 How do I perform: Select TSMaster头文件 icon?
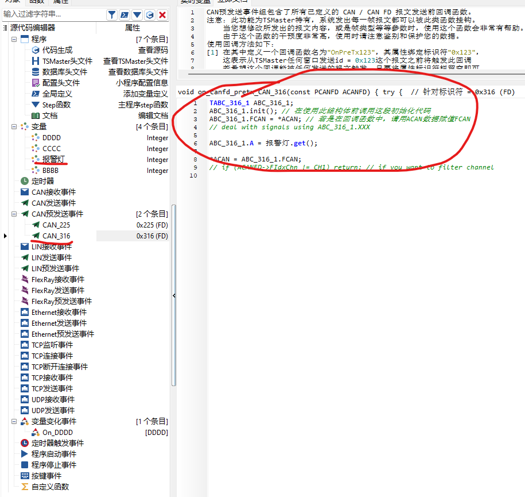pyautogui.click(x=36, y=61)
